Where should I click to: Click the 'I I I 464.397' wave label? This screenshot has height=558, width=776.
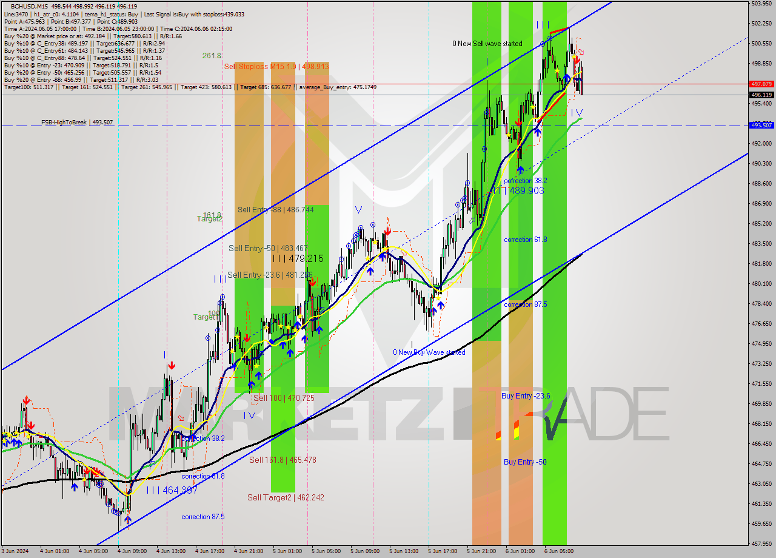(172, 489)
